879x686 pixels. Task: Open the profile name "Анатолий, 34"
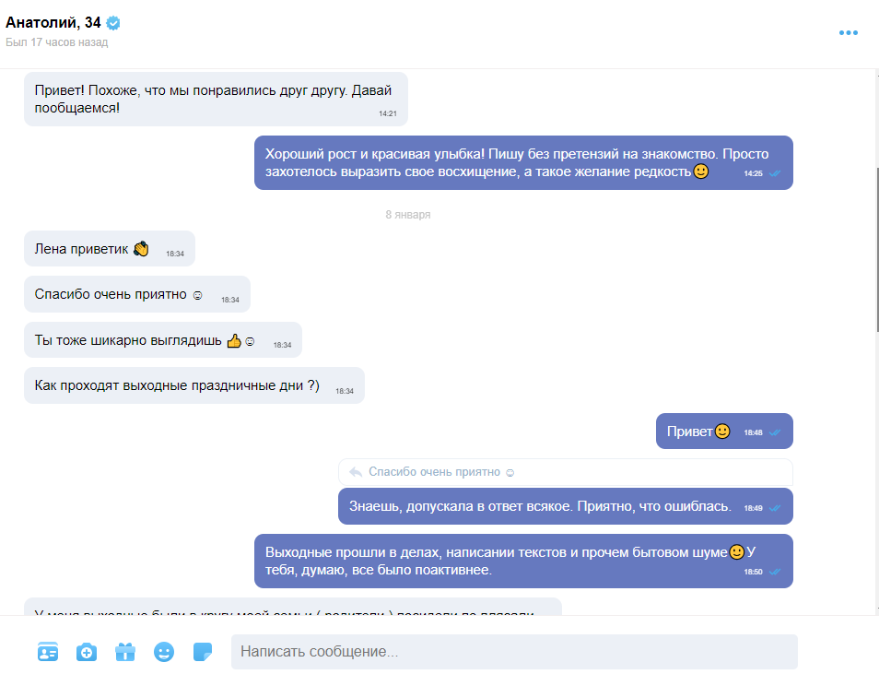53,22
